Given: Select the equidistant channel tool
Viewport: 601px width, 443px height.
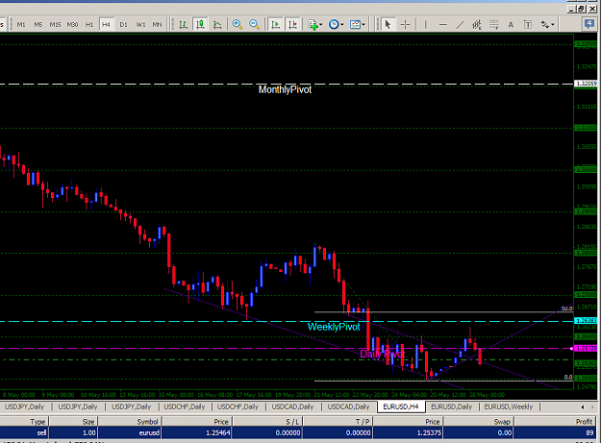Looking at the screenshot, I should (476, 25).
